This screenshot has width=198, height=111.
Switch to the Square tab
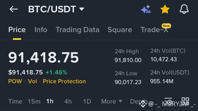click(x=120, y=30)
